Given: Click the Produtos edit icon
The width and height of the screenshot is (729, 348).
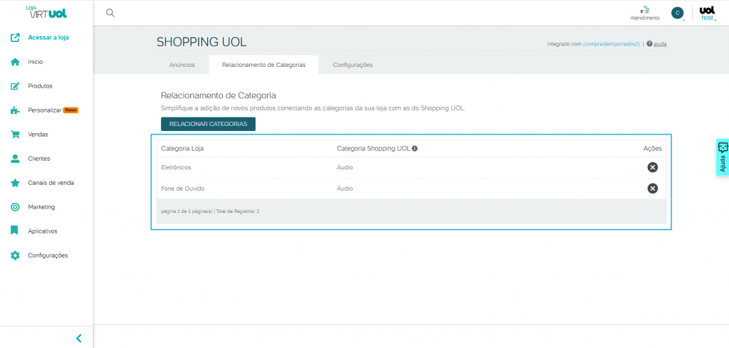Looking at the screenshot, I should click(x=15, y=86).
